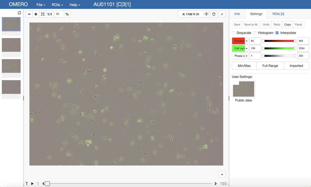311x187 pixels.
Task: Open the Cell cycle channel color dropdown
Action: pyautogui.click(x=247, y=48)
